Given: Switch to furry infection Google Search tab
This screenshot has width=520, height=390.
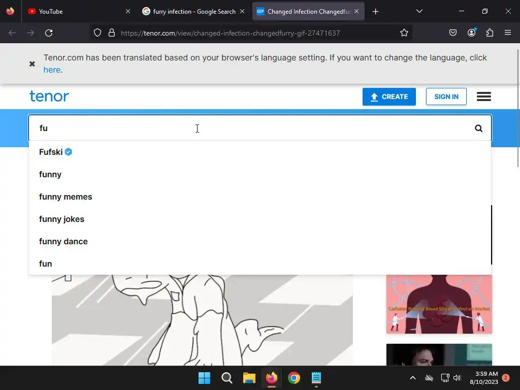Looking at the screenshot, I should coord(193,11).
